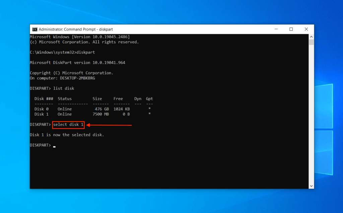Click the scrollbar up arrow
Image resolution: width=343 pixels, height=213 pixels.
[x=312, y=36]
